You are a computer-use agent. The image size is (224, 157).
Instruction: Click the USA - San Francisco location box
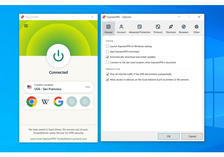59,87
